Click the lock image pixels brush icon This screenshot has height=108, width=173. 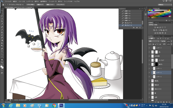click(155, 44)
